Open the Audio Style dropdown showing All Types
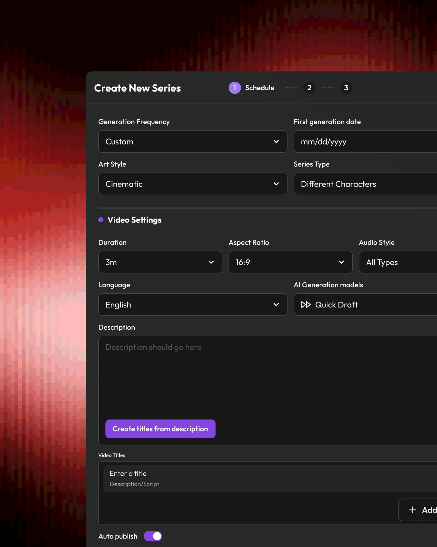 tap(398, 262)
